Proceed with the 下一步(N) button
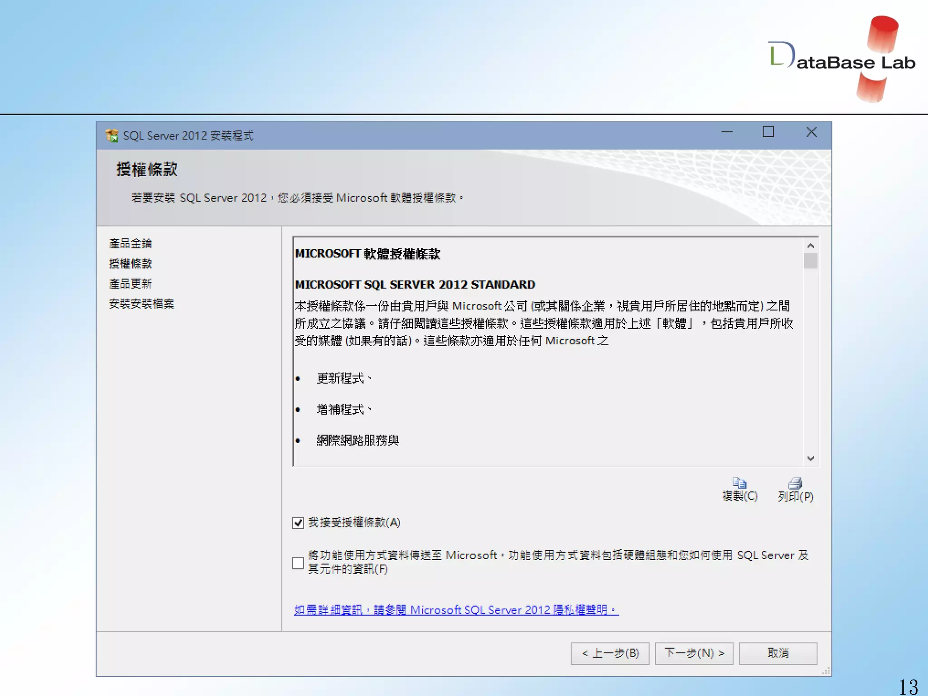 pyautogui.click(x=694, y=653)
